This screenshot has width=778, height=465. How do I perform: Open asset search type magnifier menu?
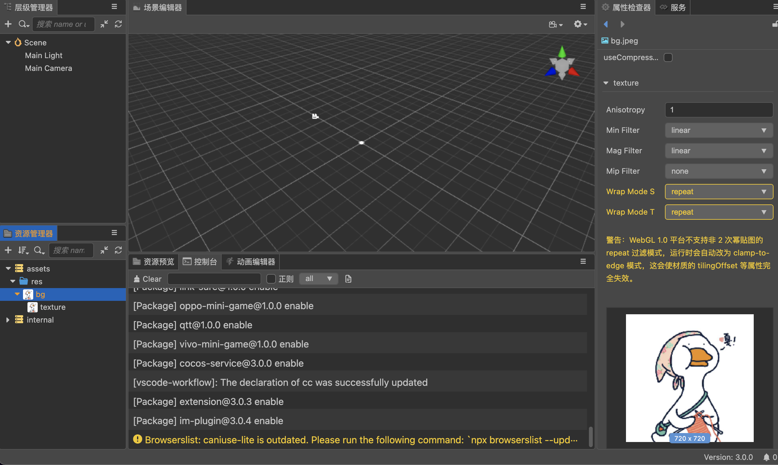39,250
